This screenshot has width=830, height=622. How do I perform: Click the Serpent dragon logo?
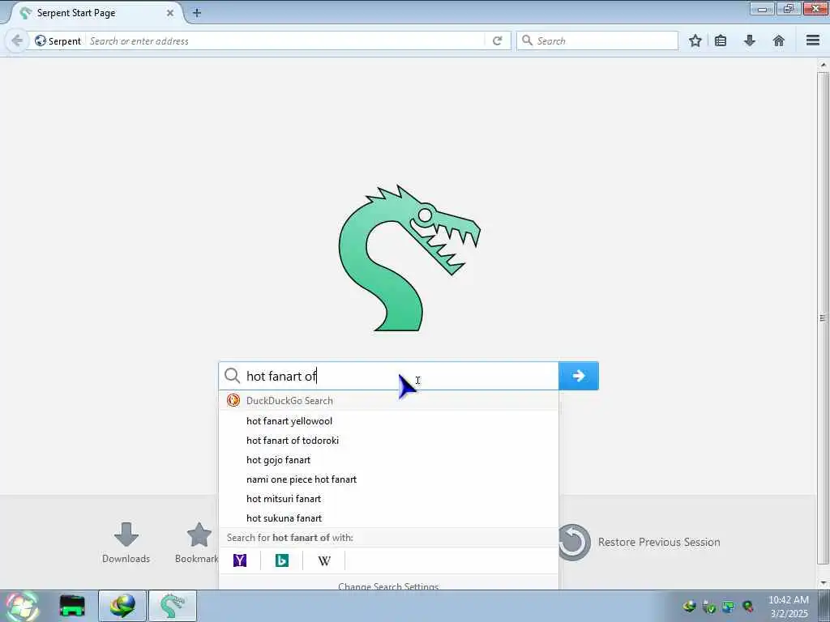(409, 258)
